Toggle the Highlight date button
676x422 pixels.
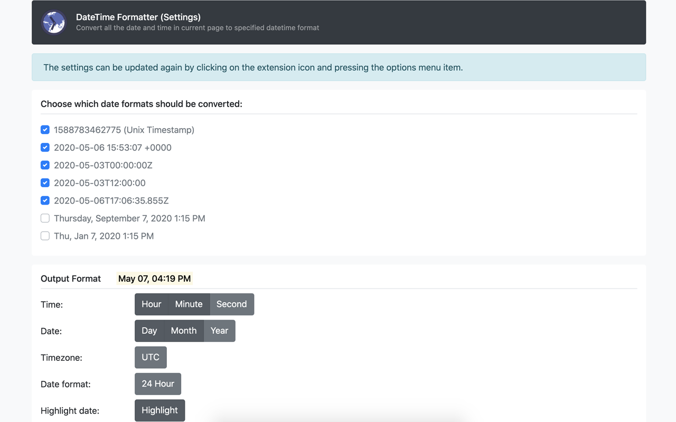point(159,410)
